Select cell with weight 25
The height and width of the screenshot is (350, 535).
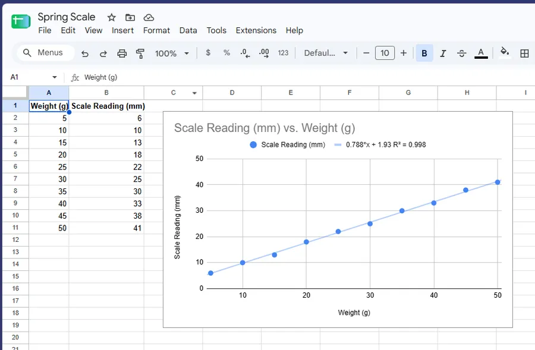[x=49, y=167]
